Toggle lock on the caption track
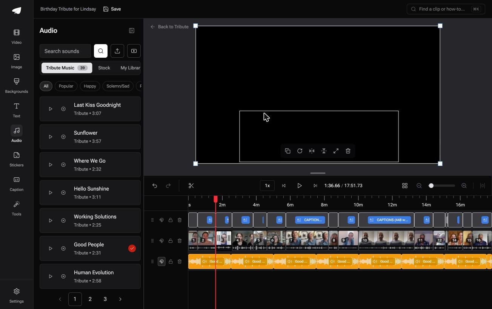Image resolution: width=492 pixels, height=309 pixels. click(x=171, y=220)
